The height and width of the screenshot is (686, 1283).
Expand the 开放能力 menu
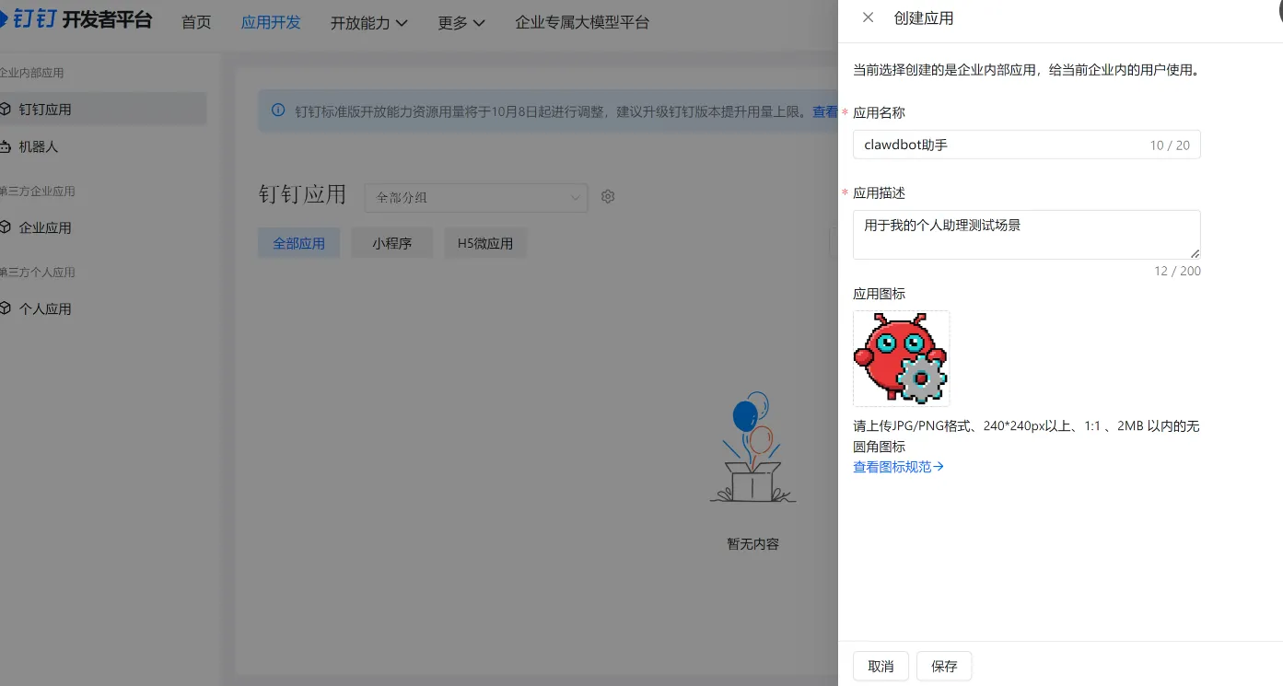click(368, 22)
